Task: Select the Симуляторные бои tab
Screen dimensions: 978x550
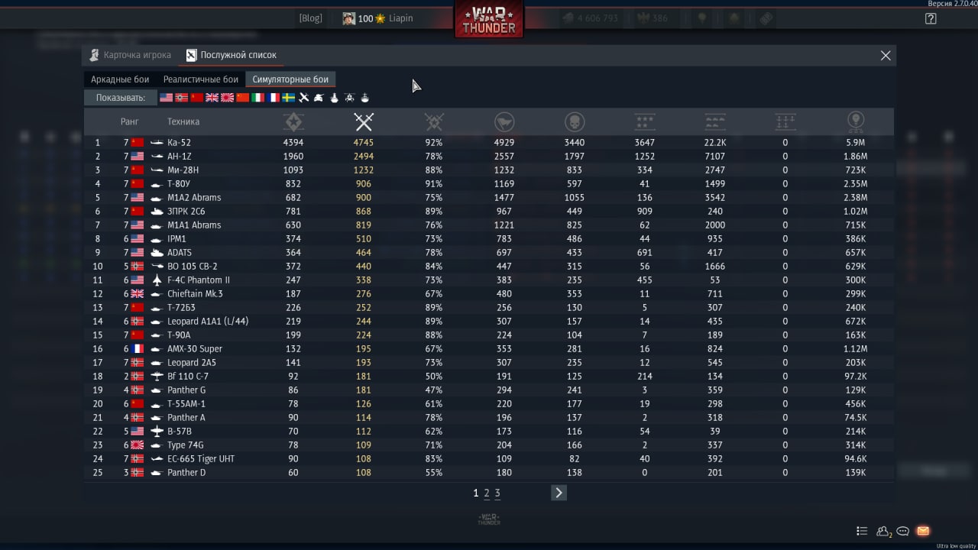Action: click(x=290, y=79)
